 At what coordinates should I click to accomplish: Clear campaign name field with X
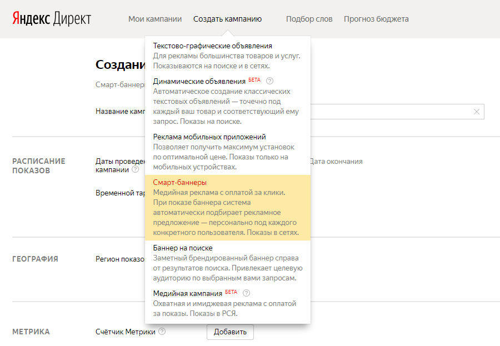[x=477, y=112]
